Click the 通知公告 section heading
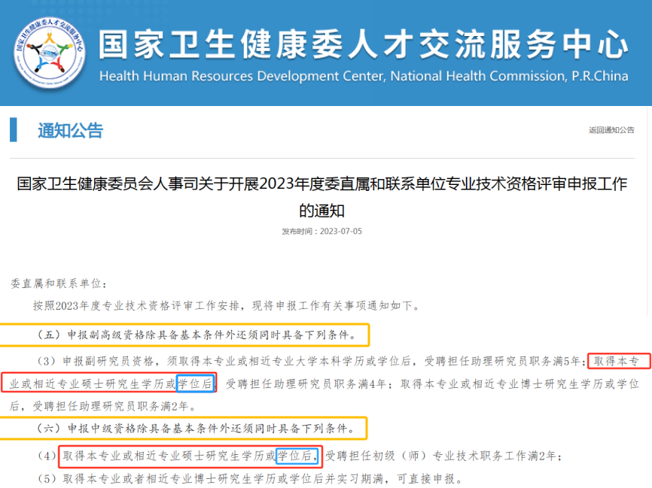Image resolution: width=652 pixels, height=488 pixels. pyautogui.click(x=70, y=130)
